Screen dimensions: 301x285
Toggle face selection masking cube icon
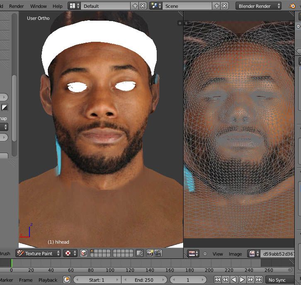coord(84,253)
